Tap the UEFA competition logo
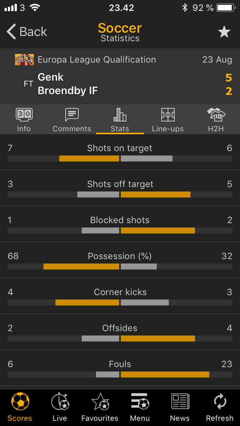Image resolution: width=240 pixels, height=426 pixels. tap(24, 60)
